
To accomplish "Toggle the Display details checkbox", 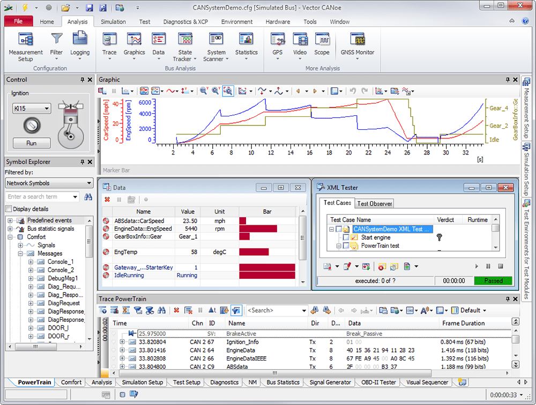I will click(x=8, y=208).
